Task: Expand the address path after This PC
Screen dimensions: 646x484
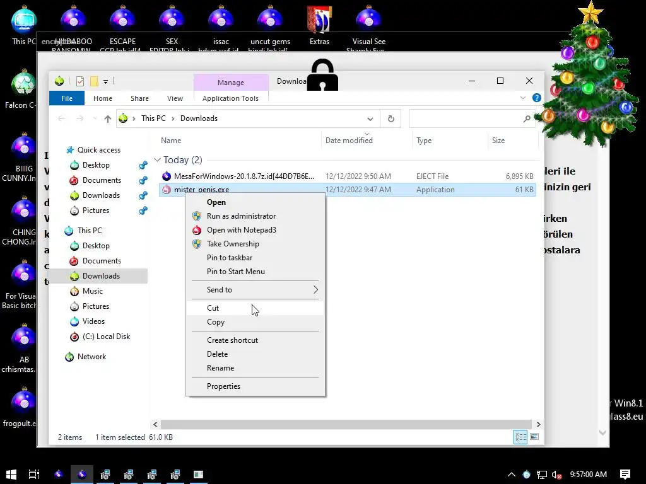Action: click(x=173, y=118)
